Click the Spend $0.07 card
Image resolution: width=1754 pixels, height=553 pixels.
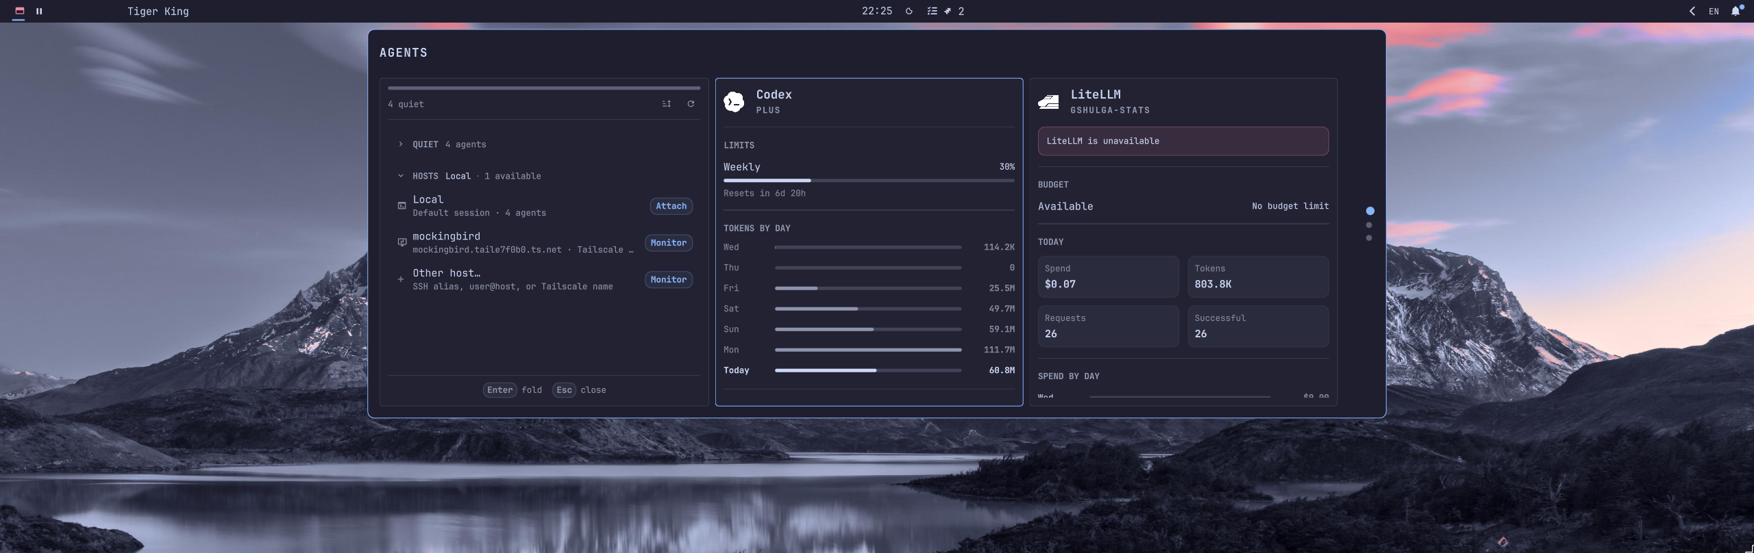coord(1109,276)
